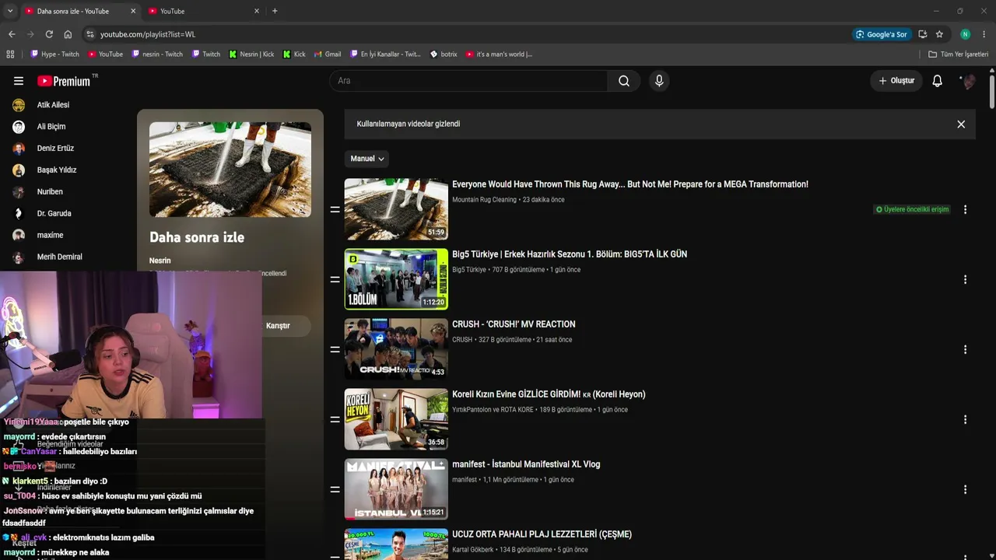996x560 pixels.
Task: Go back to the previous page
Action: click(x=12, y=34)
